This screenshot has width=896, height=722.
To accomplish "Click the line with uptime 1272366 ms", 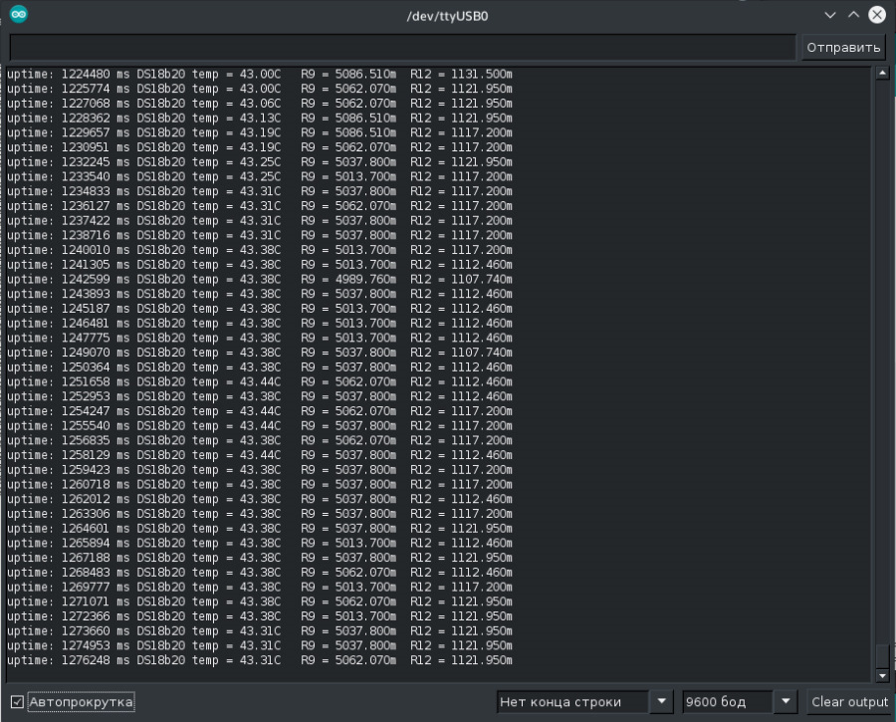I will point(260,616).
